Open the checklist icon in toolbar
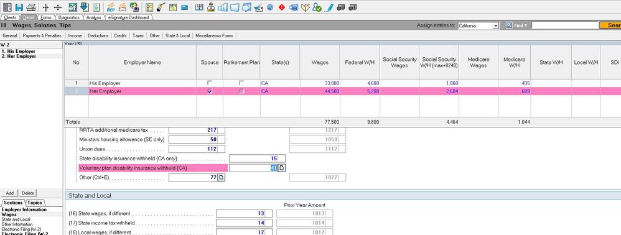The image size is (621, 235). [149, 7]
